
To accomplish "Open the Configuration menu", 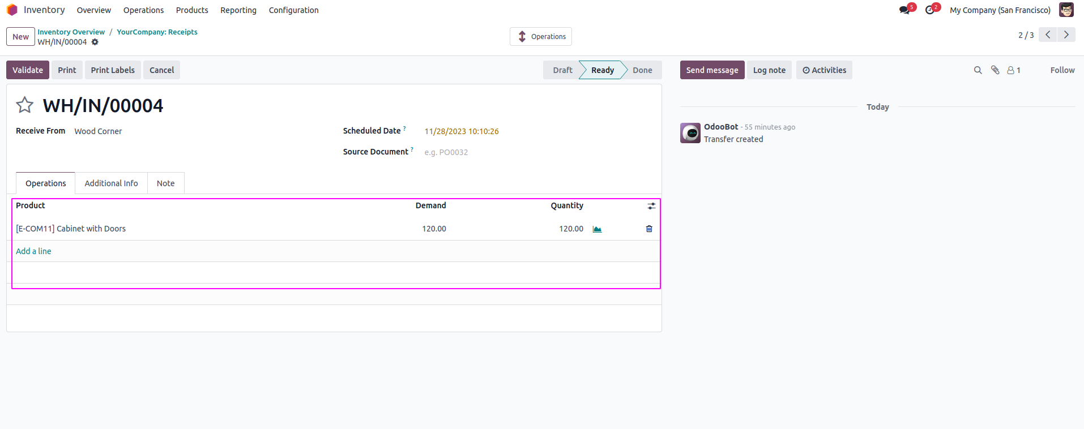I will [293, 10].
